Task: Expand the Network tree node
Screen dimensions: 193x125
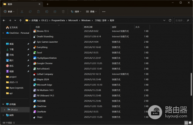Action: (x=3, y=115)
